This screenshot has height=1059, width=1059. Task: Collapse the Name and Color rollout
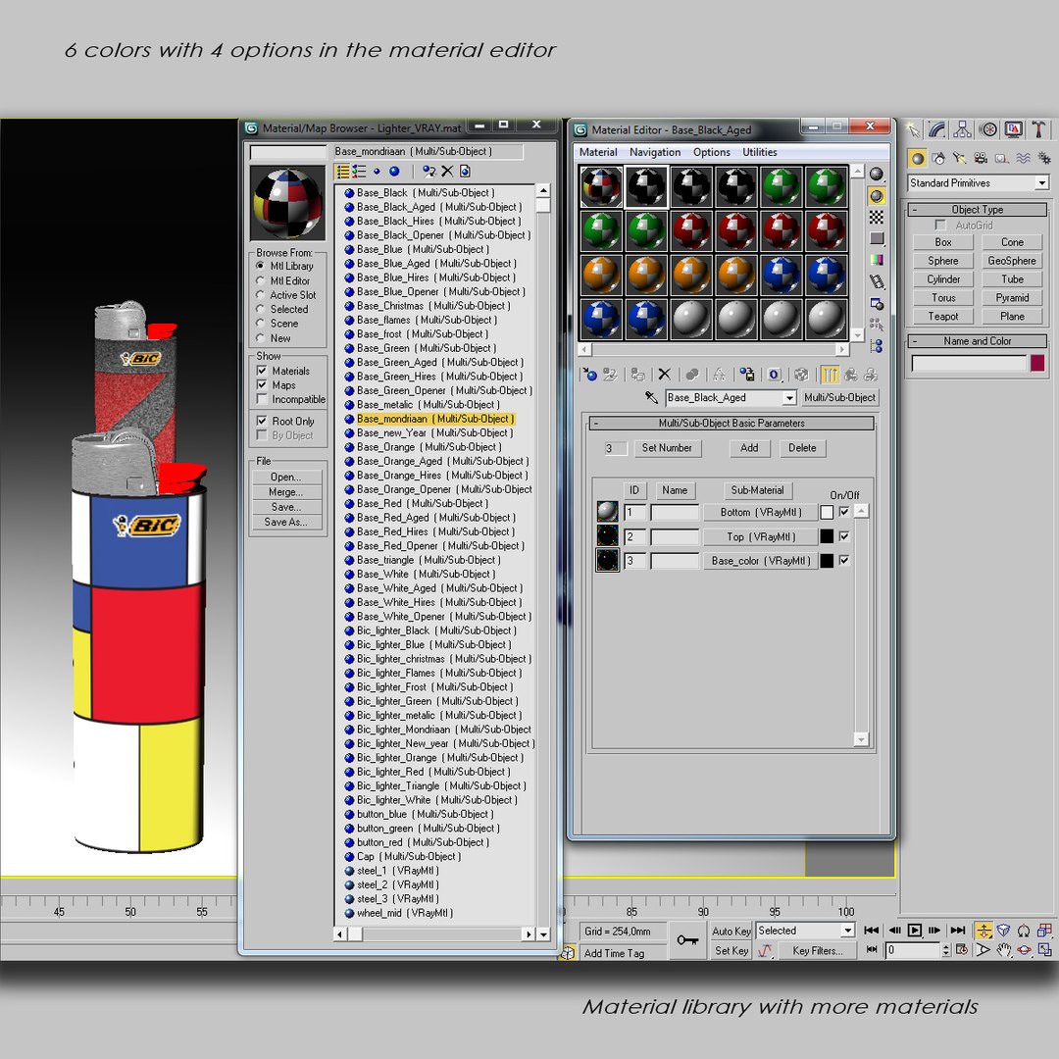coord(978,341)
